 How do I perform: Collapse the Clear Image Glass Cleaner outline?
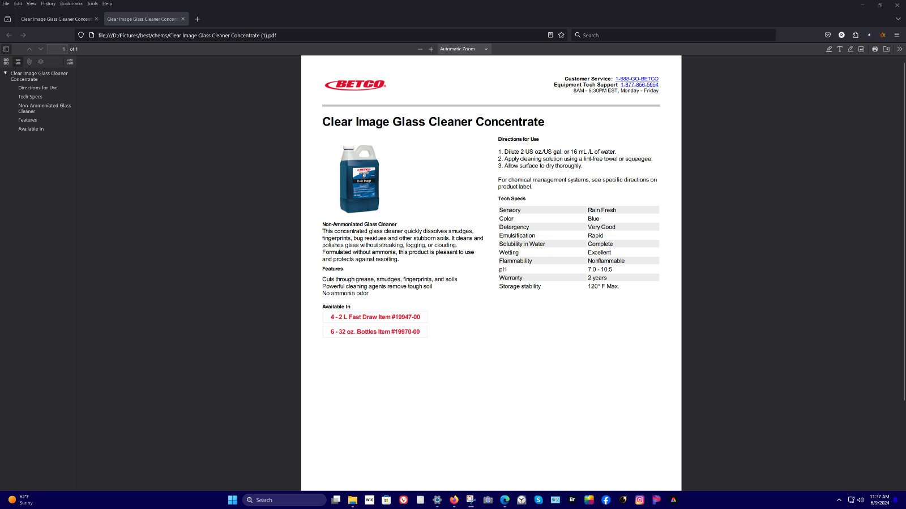6,73
